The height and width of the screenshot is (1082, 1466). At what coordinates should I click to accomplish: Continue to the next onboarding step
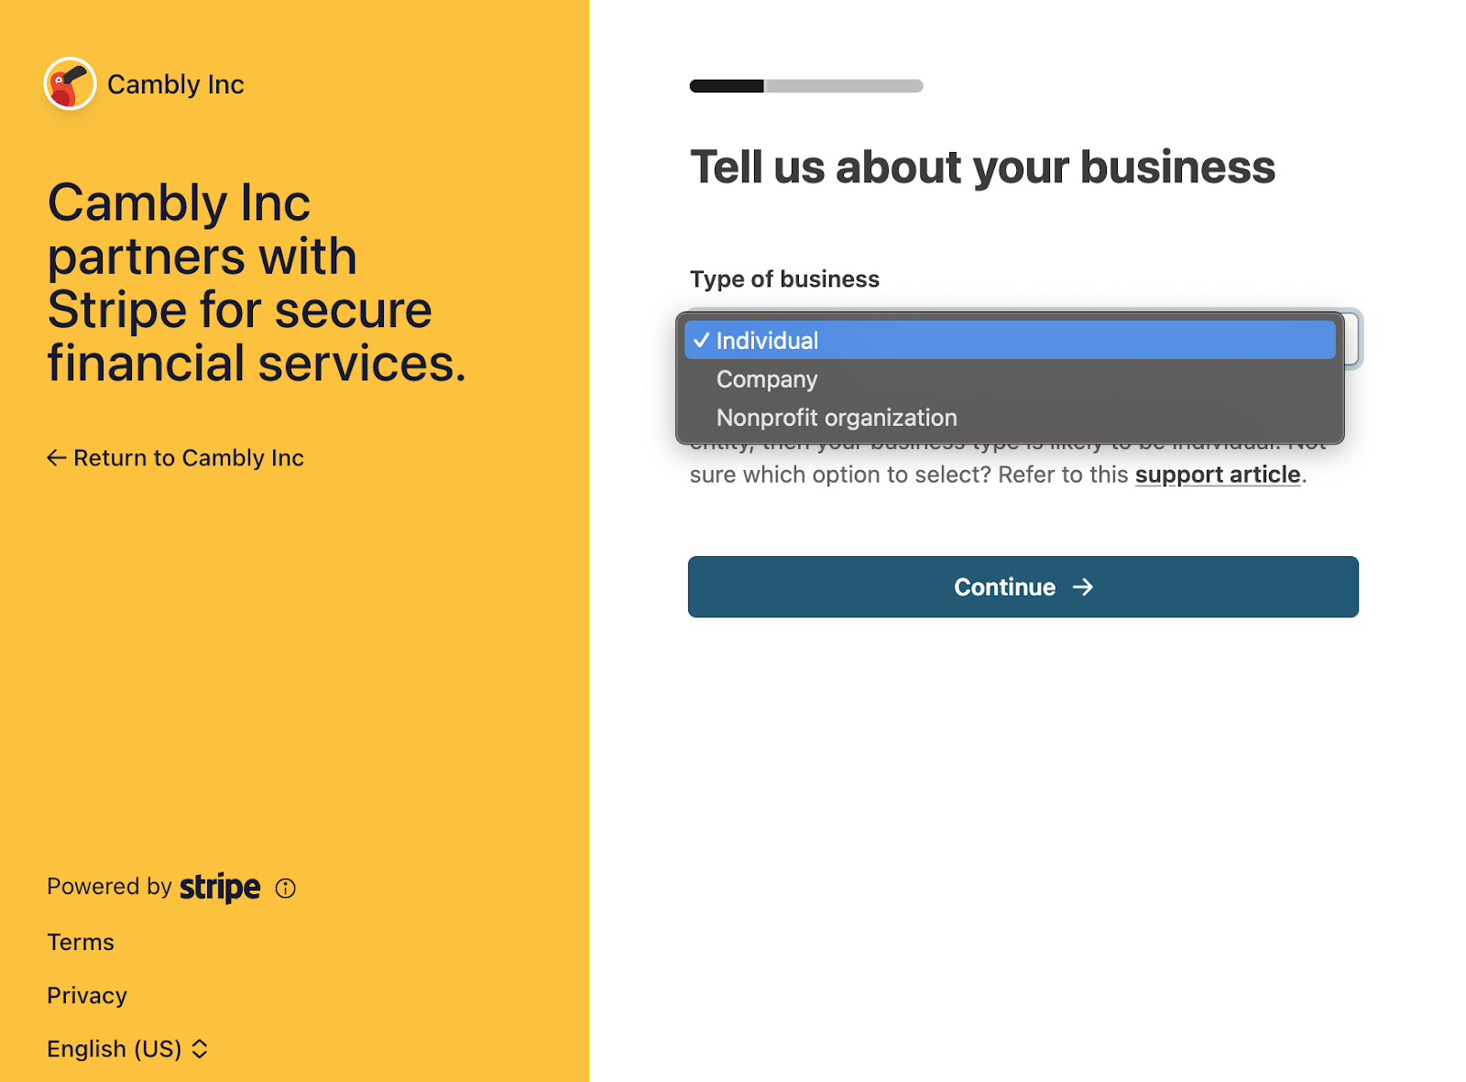1023,587
